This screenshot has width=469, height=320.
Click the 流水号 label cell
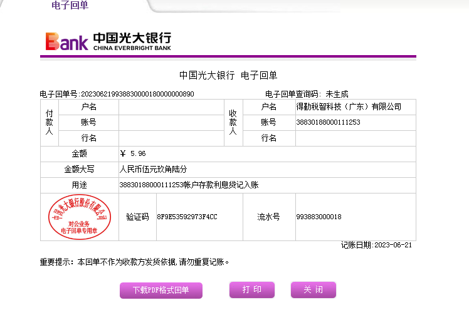pyautogui.click(x=269, y=217)
